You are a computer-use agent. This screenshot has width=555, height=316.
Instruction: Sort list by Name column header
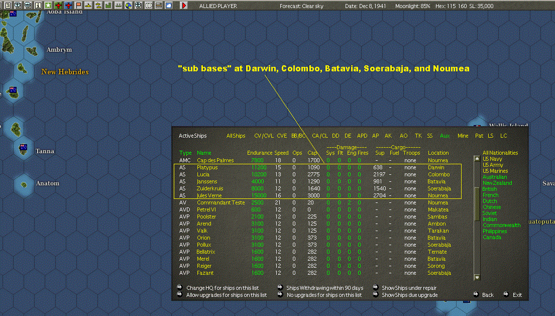204,153
